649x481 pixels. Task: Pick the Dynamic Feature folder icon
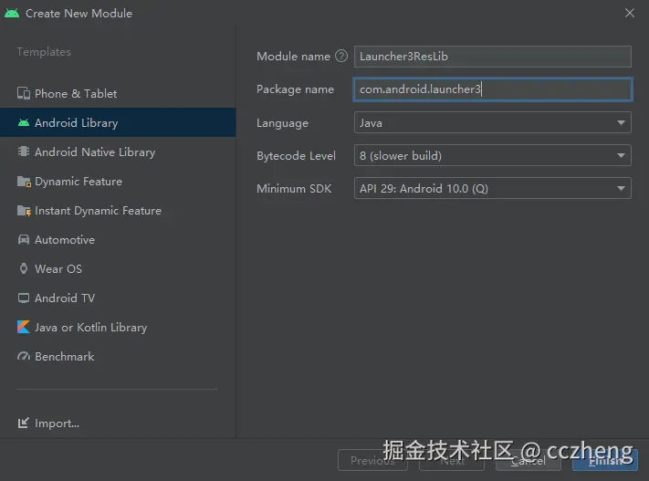24,182
